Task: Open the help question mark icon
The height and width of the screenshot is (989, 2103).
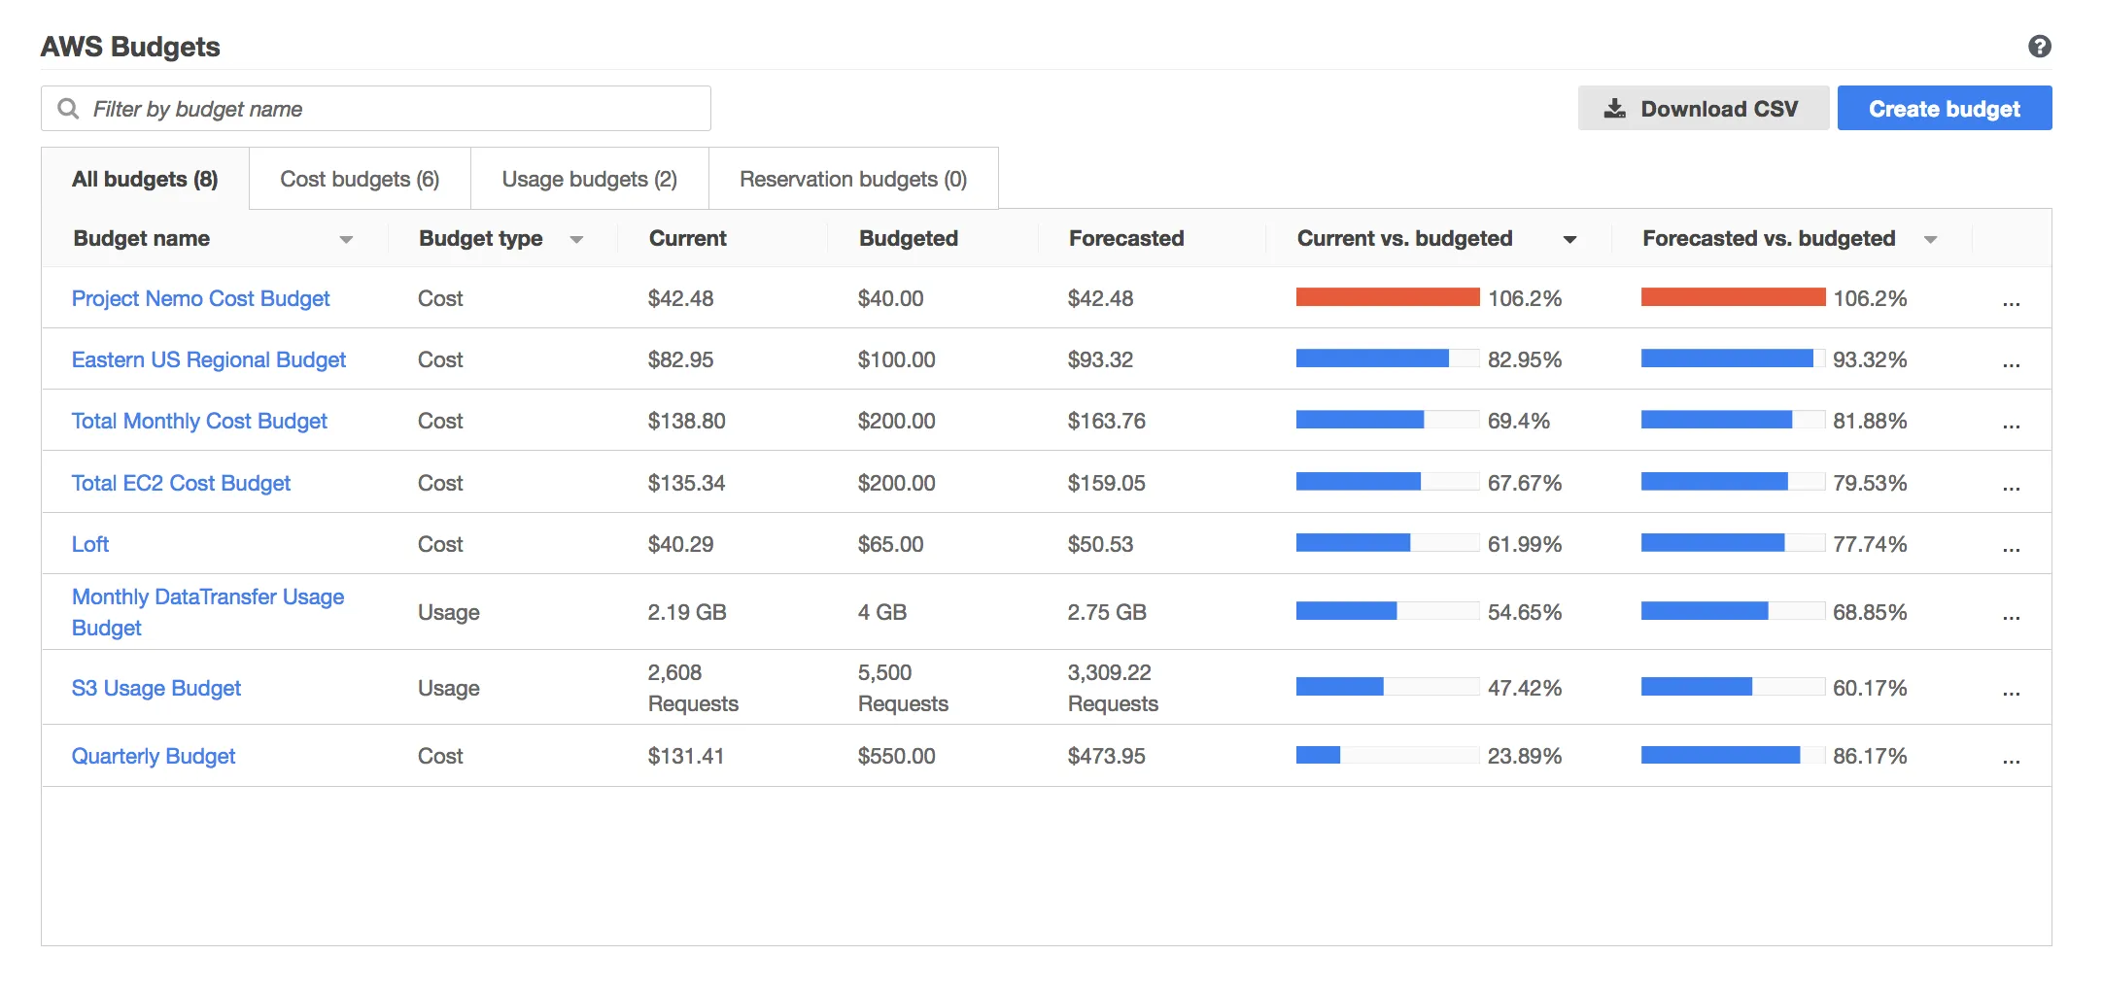Action: coord(2039,47)
